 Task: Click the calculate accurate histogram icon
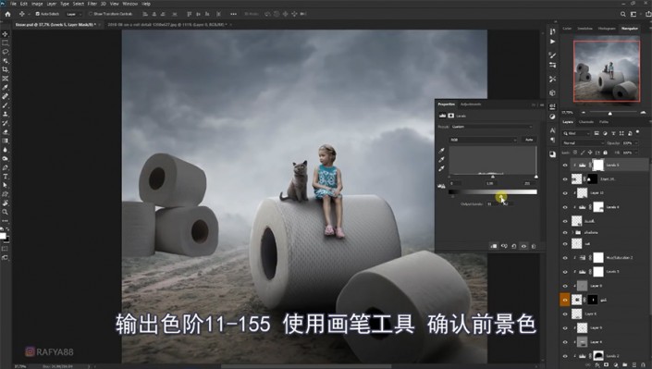pyautogui.click(x=441, y=187)
